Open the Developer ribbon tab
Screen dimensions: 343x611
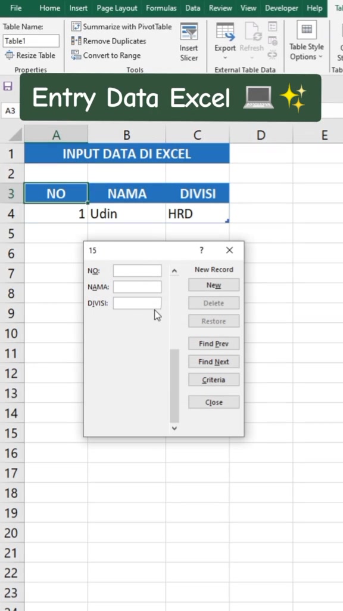282,8
